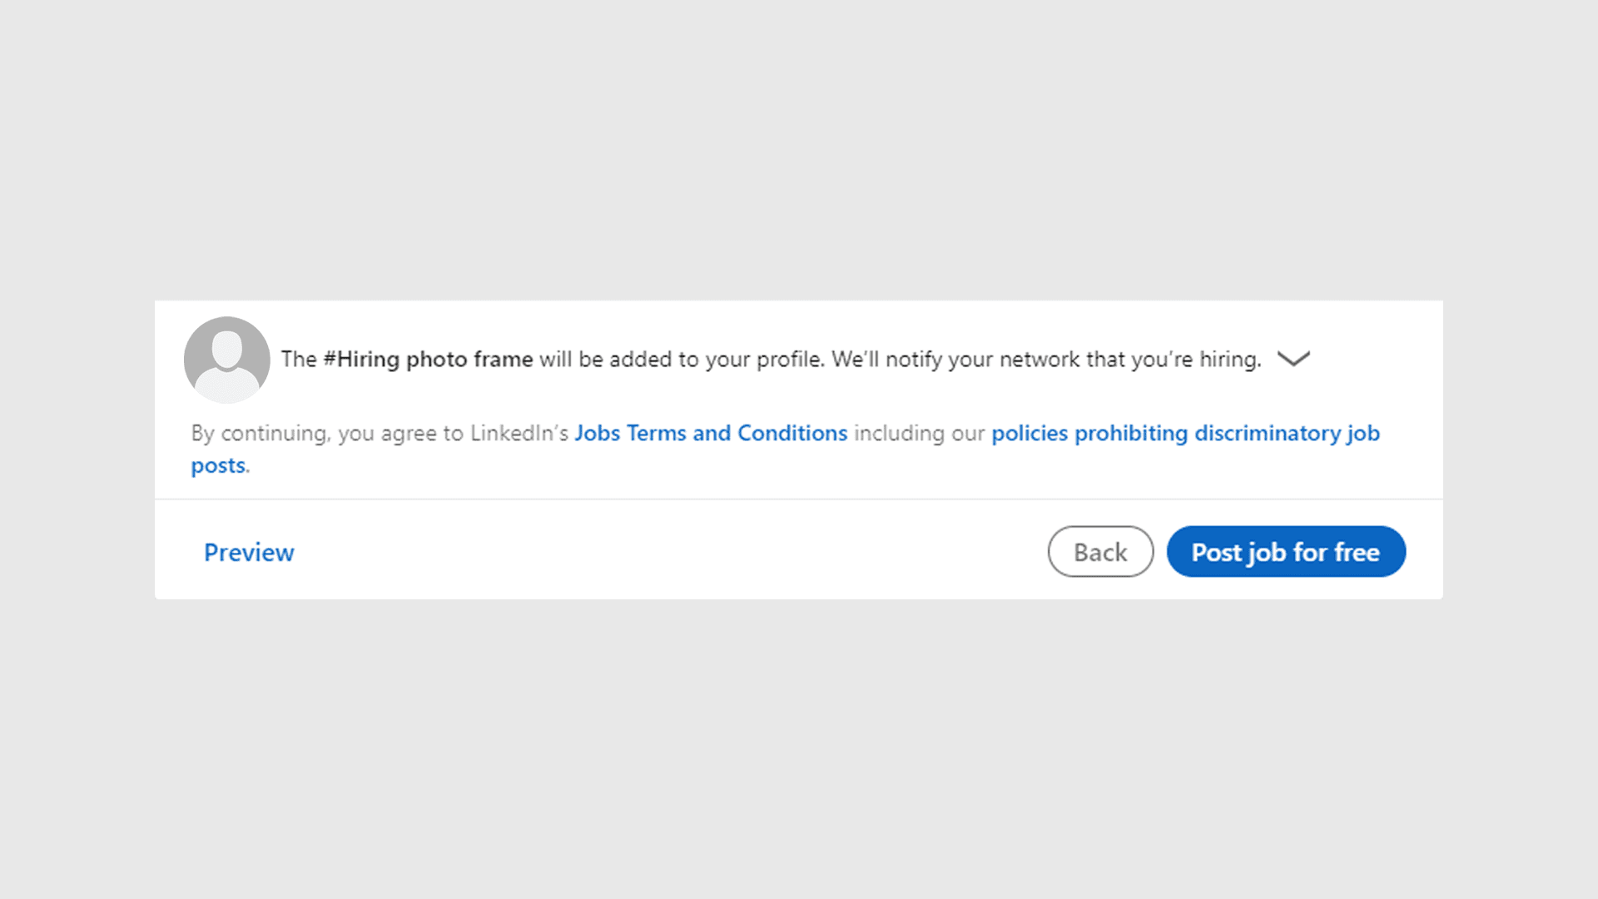Screen dimensions: 1598x899
Task: Click the "will be added to your profile" text
Action: click(x=681, y=359)
